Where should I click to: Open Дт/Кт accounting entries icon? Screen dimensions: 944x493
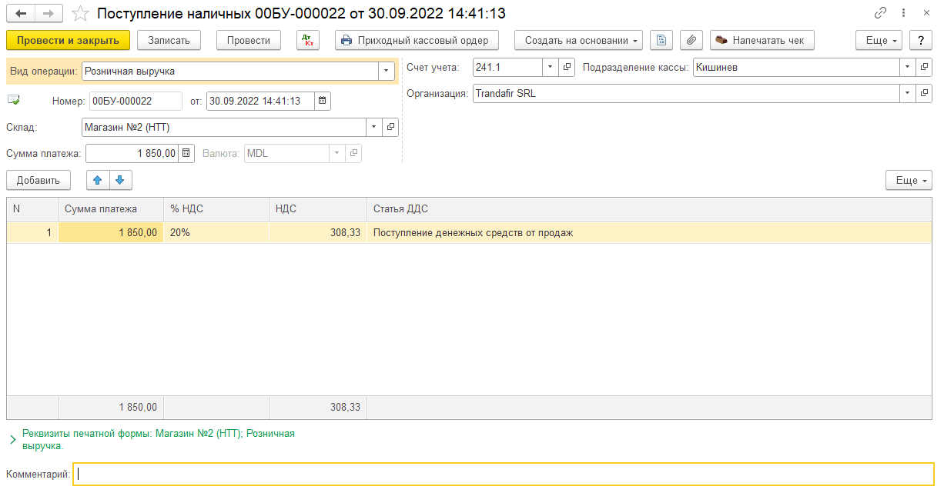point(308,40)
